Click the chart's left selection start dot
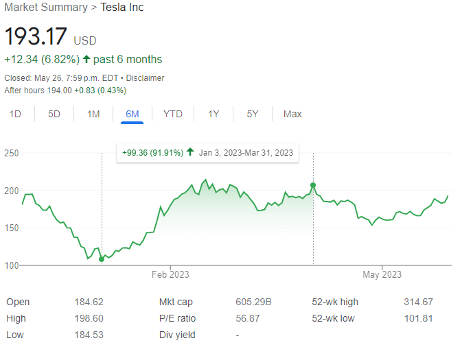 click(x=102, y=259)
